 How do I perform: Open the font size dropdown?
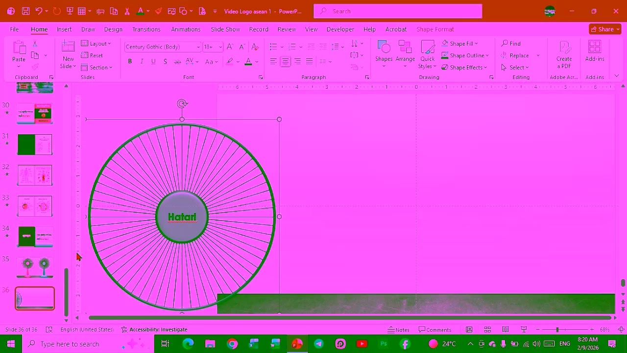[220, 47]
